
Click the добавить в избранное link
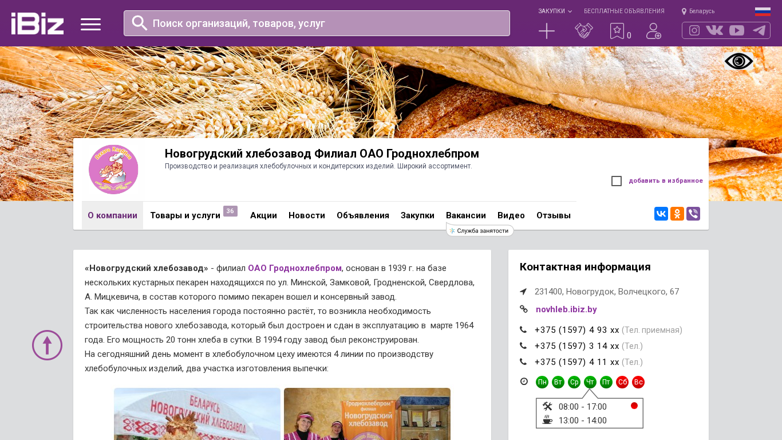[x=666, y=181]
